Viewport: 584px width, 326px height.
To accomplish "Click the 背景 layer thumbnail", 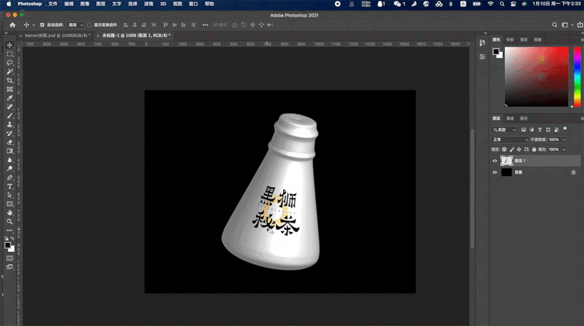I will pos(507,172).
